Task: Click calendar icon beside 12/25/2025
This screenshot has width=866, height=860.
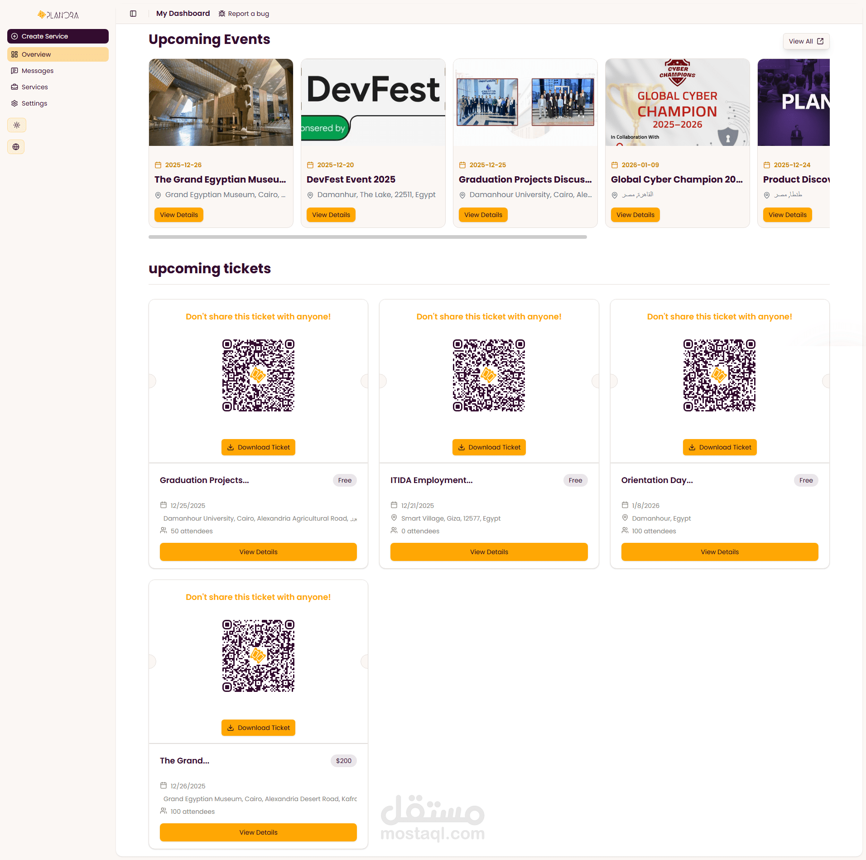Action: tap(164, 505)
